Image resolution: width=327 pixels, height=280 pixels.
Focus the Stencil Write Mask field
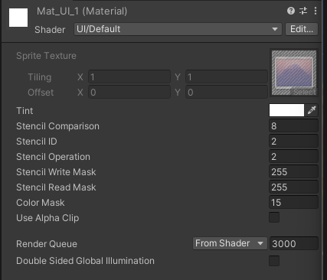click(x=293, y=171)
